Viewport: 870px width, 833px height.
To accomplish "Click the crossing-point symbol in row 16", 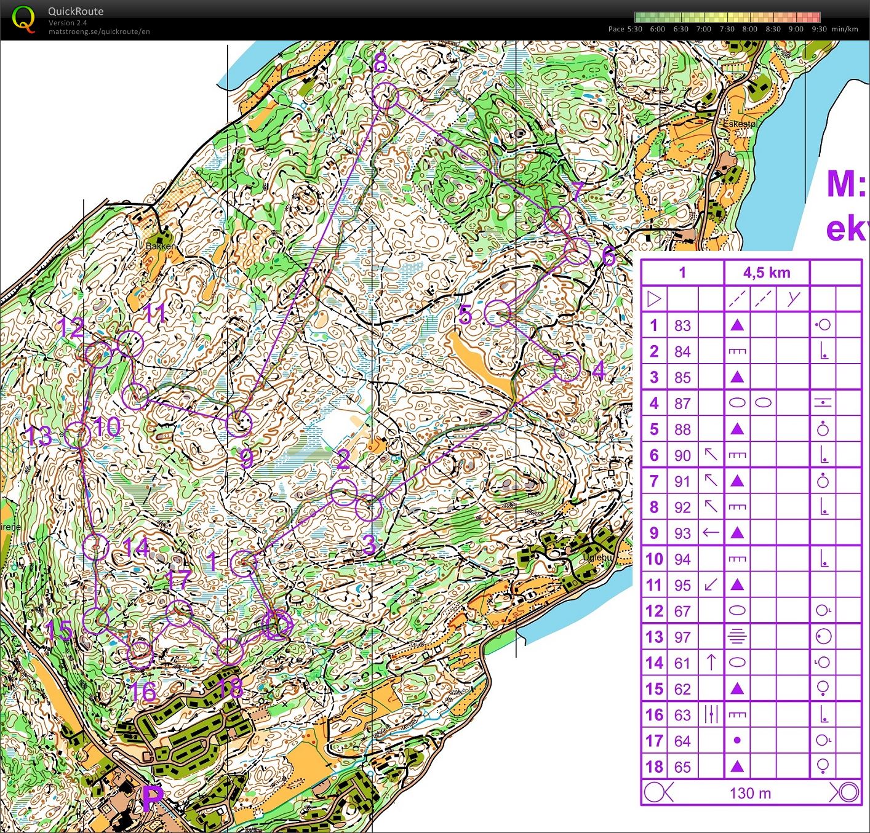I will tap(711, 714).
